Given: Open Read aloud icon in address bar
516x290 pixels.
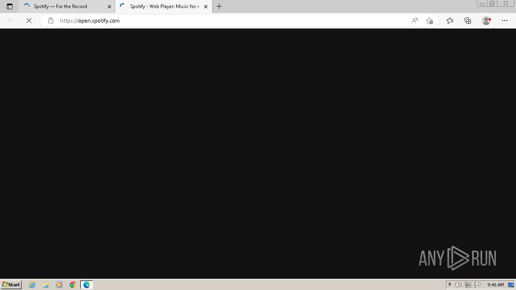Looking at the screenshot, I should [415, 21].
